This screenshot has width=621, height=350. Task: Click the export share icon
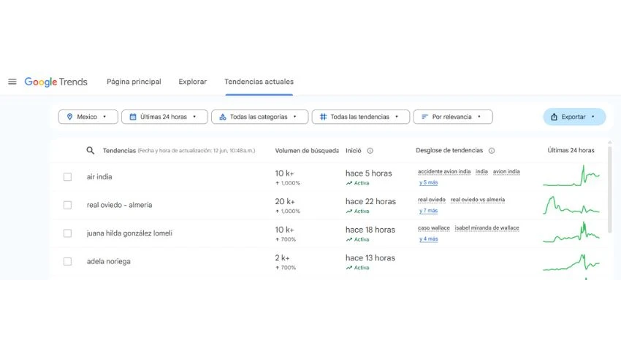coord(554,117)
